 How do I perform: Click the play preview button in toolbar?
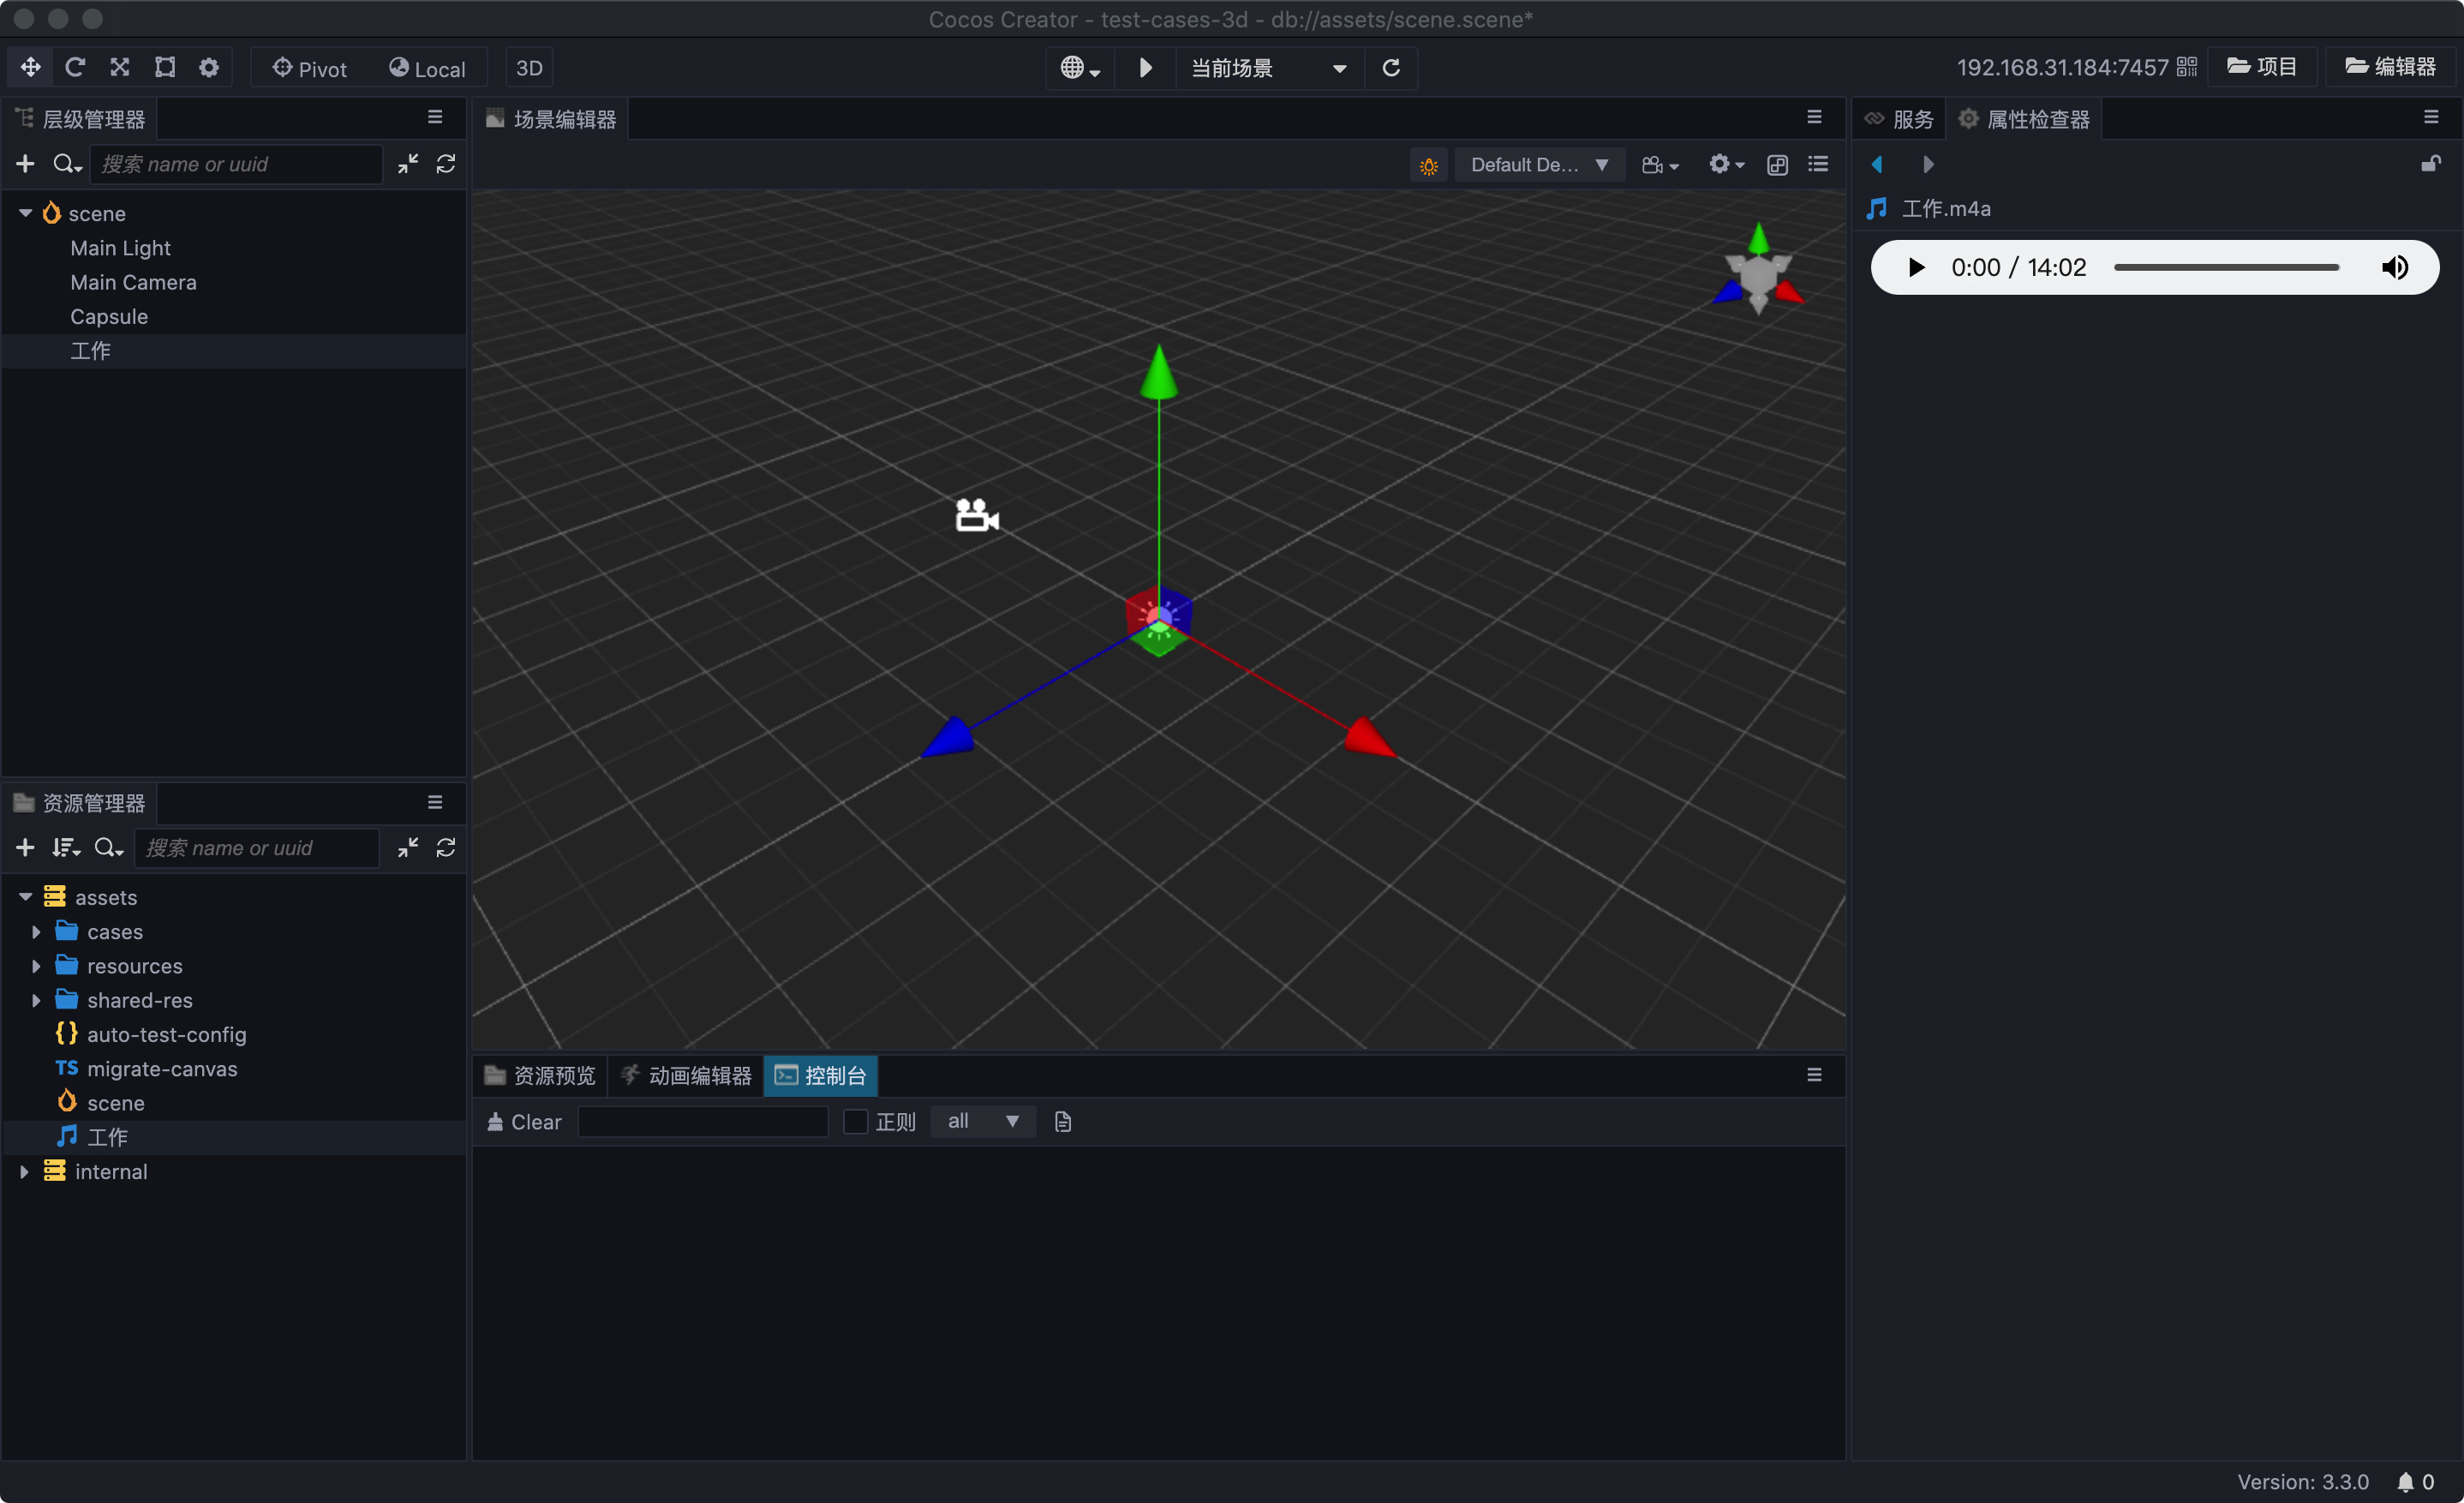pos(1146,67)
